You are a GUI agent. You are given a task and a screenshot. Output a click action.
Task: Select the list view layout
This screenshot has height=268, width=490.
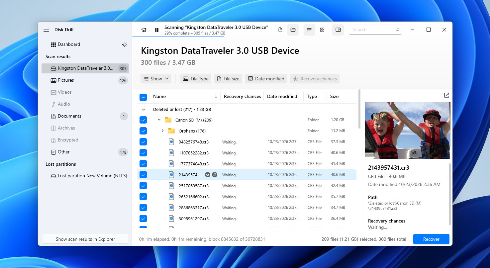(x=309, y=30)
